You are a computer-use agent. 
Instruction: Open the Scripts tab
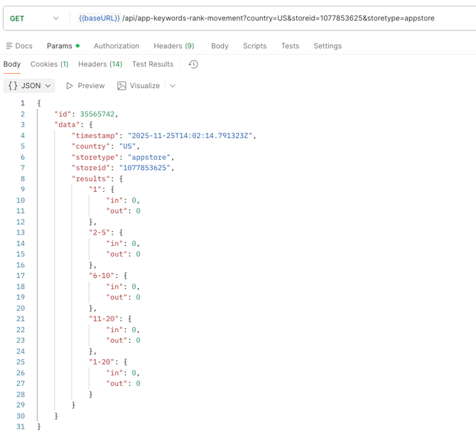[x=254, y=46]
